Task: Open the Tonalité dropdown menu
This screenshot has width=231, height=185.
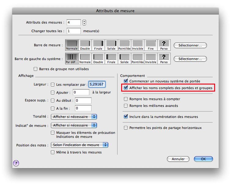Action: 74,117
